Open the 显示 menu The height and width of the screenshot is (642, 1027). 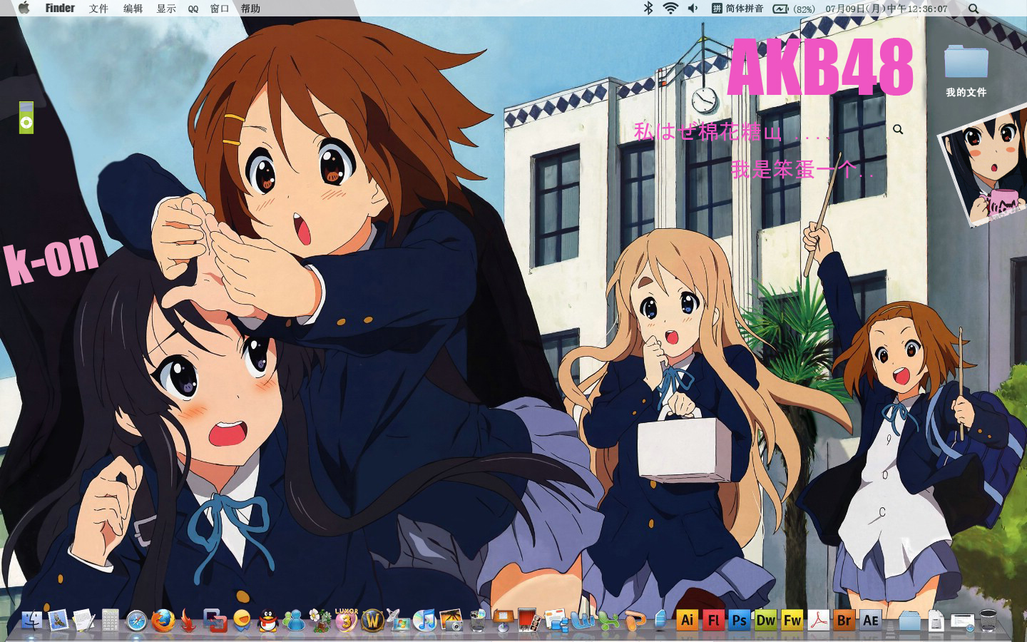tap(166, 9)
